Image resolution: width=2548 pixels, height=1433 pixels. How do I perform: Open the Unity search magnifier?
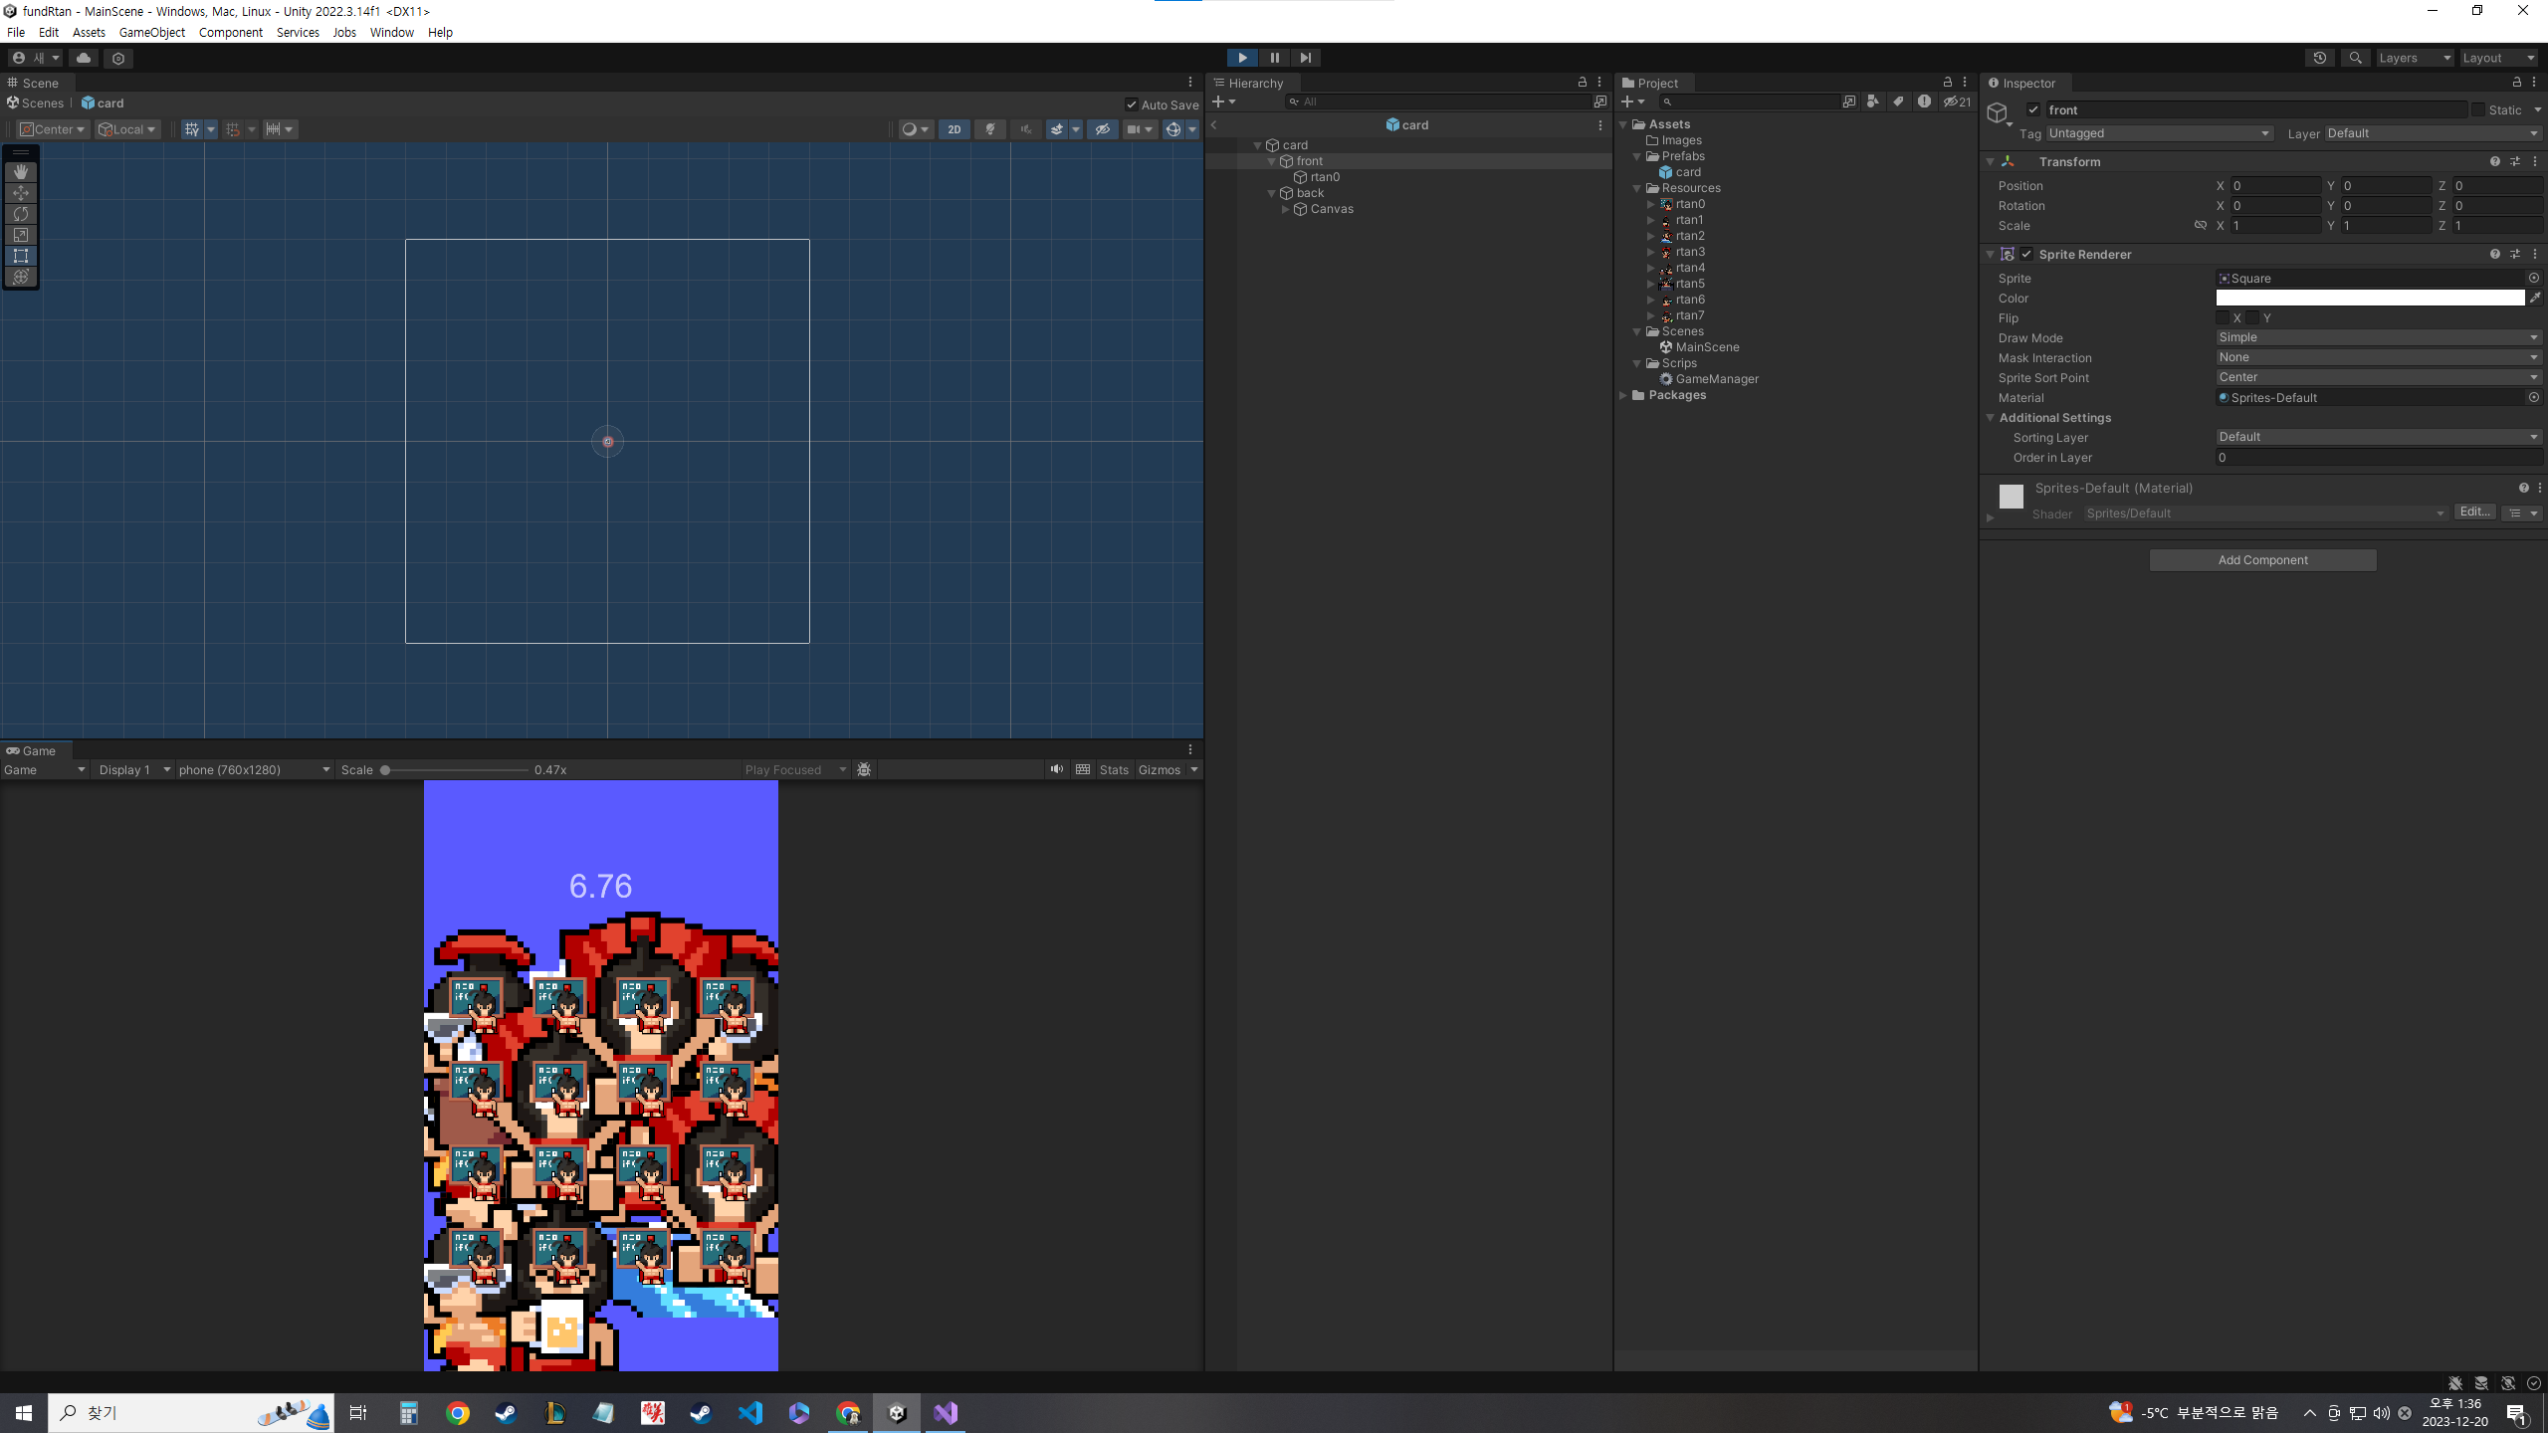tap(2355, 58)
